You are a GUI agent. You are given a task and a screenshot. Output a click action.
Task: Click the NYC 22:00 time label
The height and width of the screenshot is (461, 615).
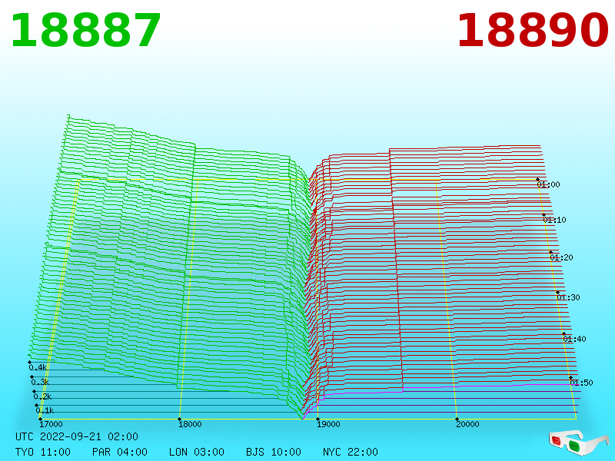click(351, 452)
